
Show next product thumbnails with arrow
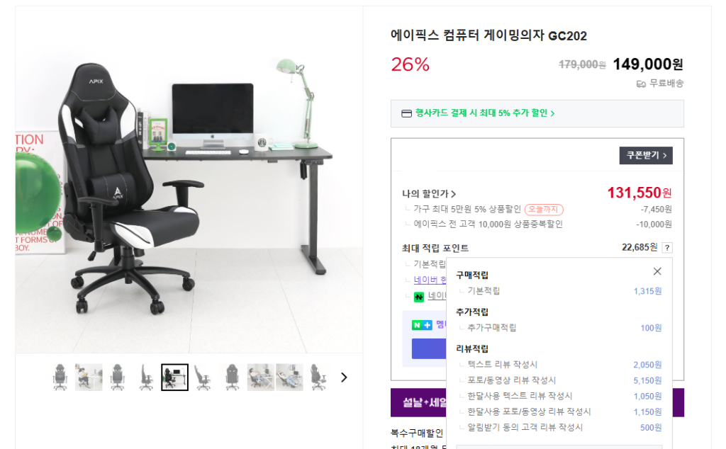[344, 377]
